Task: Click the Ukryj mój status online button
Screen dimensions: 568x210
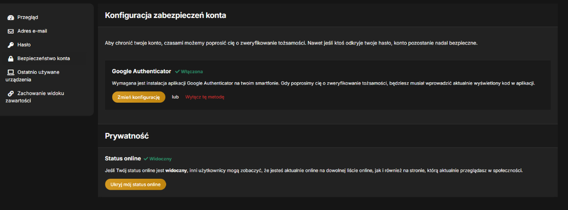Action: point(136,184)
